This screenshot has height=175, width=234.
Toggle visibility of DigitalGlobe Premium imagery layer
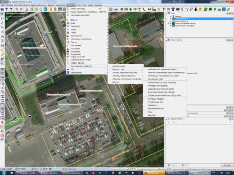171,23
